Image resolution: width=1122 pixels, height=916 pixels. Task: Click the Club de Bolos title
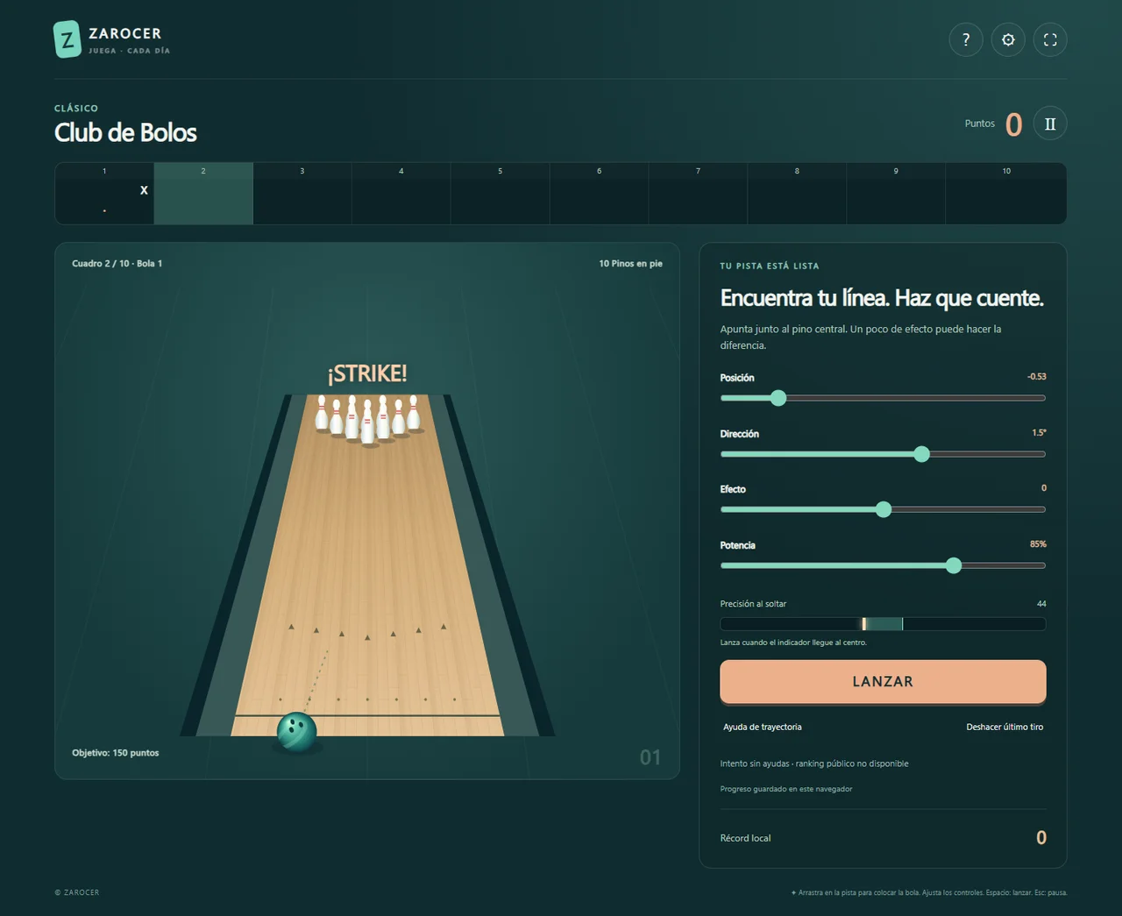pyautogui.click(x=125, y=132)
